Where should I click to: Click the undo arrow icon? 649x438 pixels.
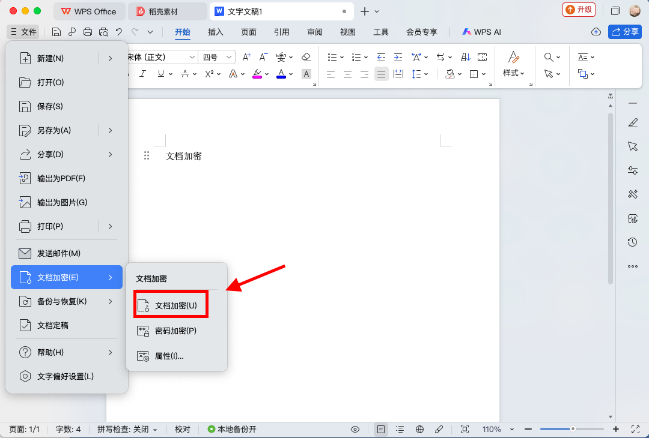coord(119,32)
